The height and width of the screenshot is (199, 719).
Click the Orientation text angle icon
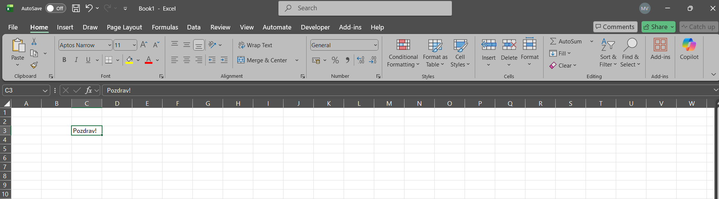(212, 45)
